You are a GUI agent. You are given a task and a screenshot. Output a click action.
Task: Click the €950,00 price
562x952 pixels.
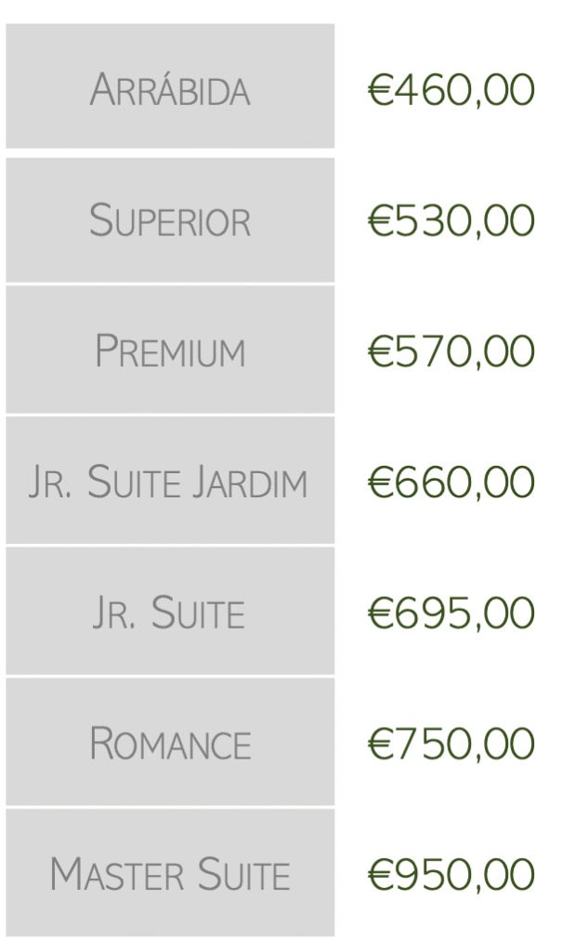(x=451, y=874)
